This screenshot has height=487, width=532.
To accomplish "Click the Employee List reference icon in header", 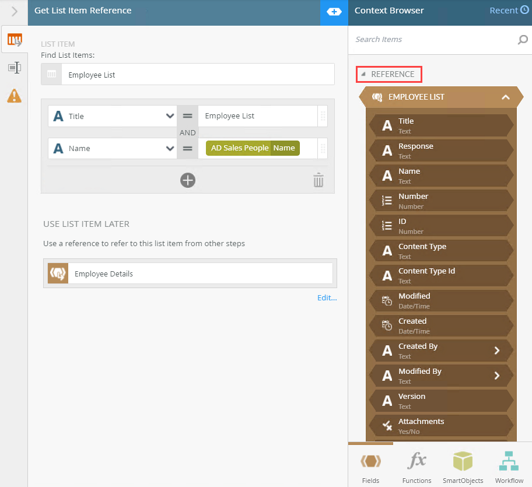I will [377, 97].
